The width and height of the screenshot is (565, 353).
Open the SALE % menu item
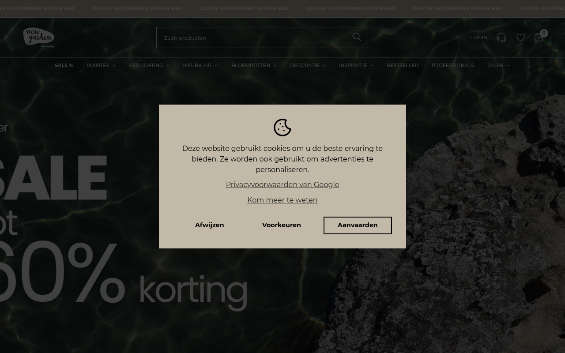click(64, 65)
